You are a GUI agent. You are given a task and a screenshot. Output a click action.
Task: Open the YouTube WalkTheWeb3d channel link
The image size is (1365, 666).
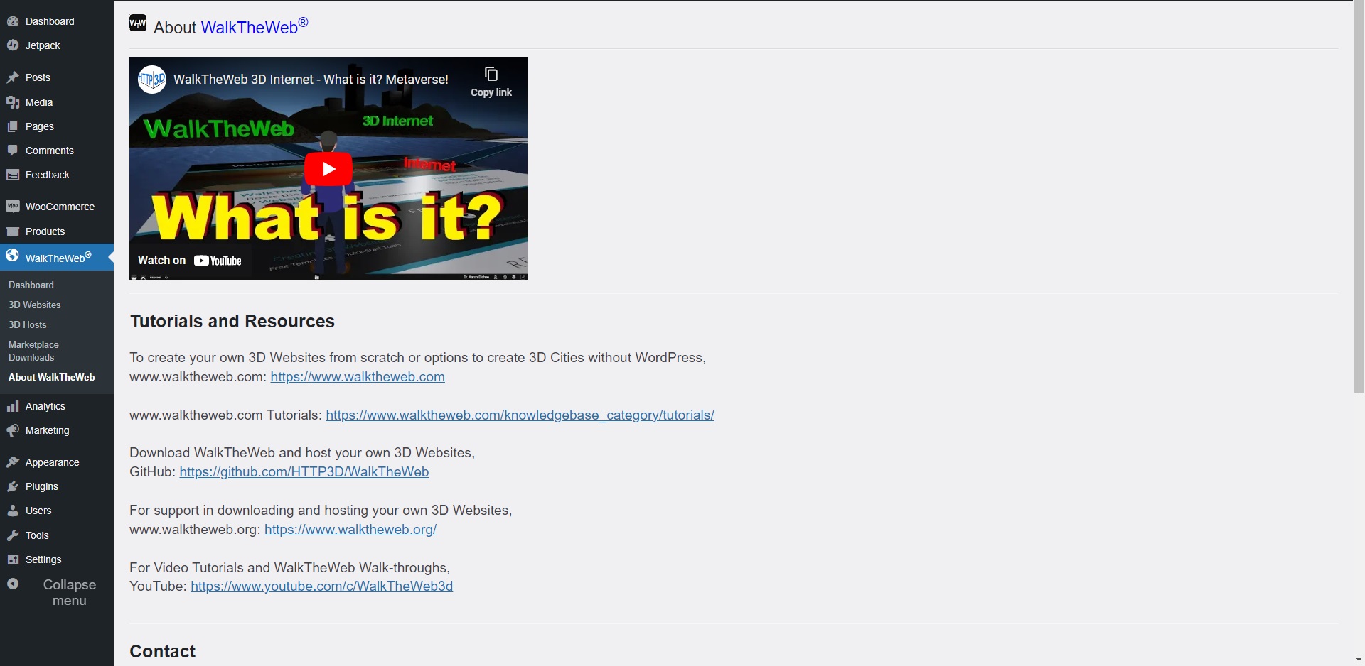pos(322,586)
